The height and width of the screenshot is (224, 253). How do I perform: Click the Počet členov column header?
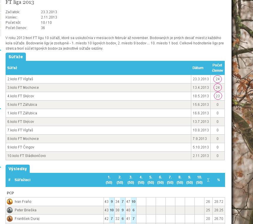(217, 68)
